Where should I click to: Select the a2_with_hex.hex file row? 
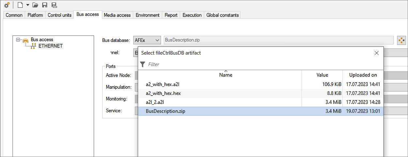[261, 93]
